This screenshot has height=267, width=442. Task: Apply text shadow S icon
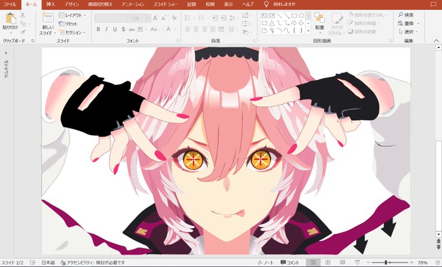tap(123, 29)
